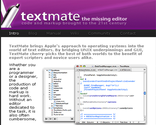Viewport: 156px width, 125px height.
Task: Click the new file button in project drawer
Action: tap(47, 119)
